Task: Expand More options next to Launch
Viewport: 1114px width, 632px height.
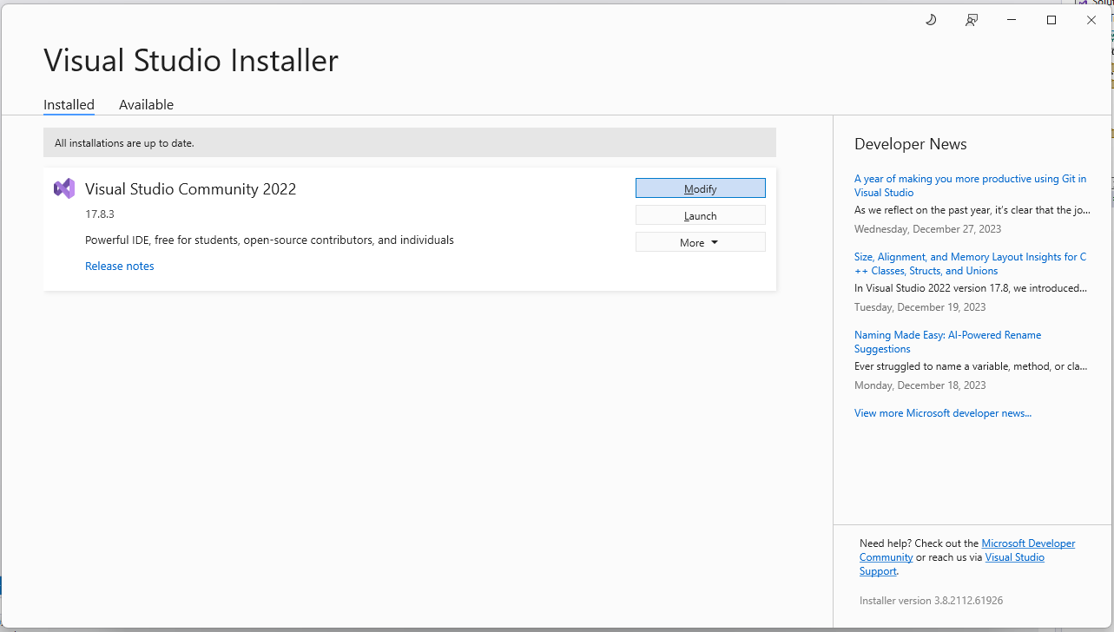Action: point(700,241)
